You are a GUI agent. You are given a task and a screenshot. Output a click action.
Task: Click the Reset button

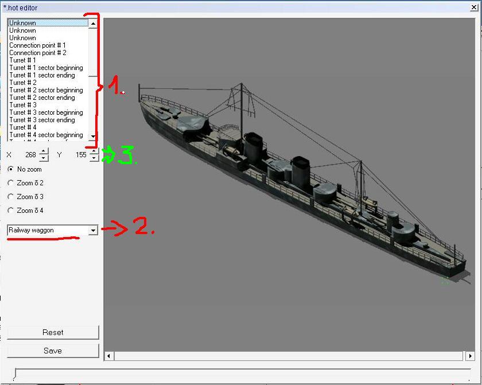(53, 332)
